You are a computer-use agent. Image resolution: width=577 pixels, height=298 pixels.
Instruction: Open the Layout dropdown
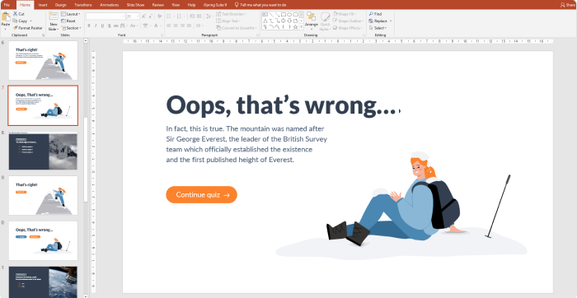coord(71,14)
